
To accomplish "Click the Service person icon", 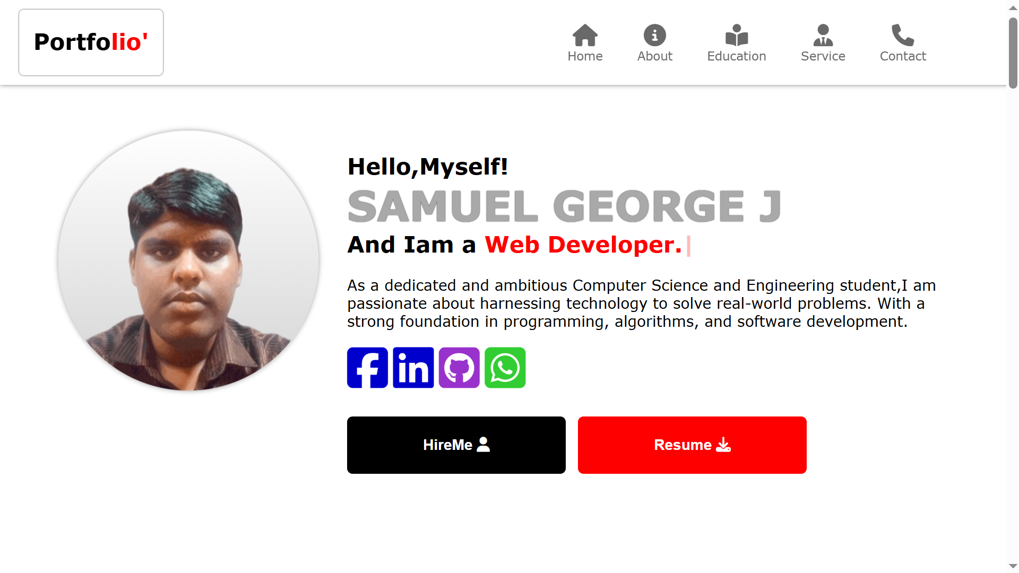I will (823, 36).
